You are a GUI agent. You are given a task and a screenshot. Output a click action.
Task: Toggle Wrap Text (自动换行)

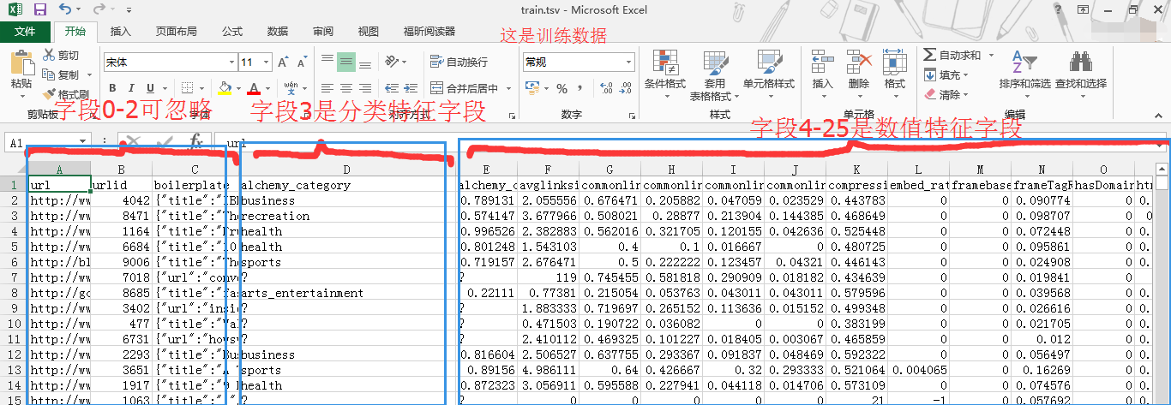tap(459, 62)
